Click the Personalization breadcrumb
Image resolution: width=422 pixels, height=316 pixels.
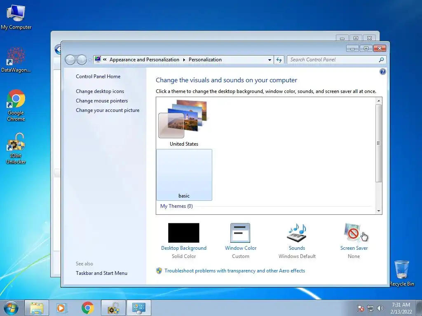[x=205, y=60]
